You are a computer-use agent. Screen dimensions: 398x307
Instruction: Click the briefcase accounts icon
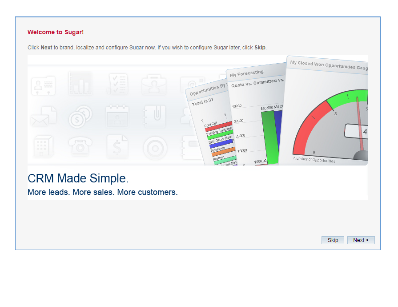point(154,85)
